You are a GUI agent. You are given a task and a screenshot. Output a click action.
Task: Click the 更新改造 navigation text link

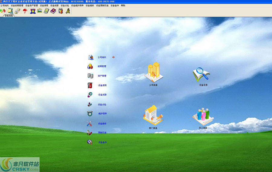tap(102, 133)
